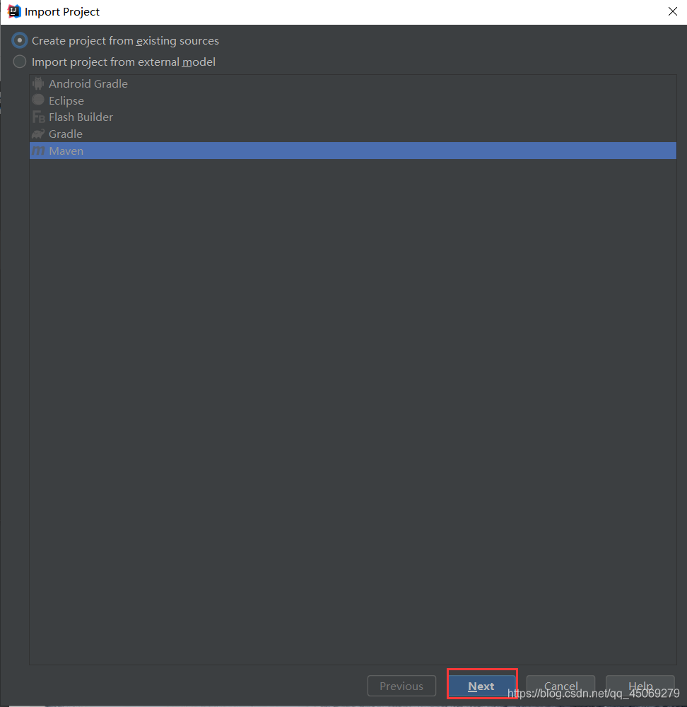Click the Android Gradle robot icon
687x707 pixels.
click(38, 83)
